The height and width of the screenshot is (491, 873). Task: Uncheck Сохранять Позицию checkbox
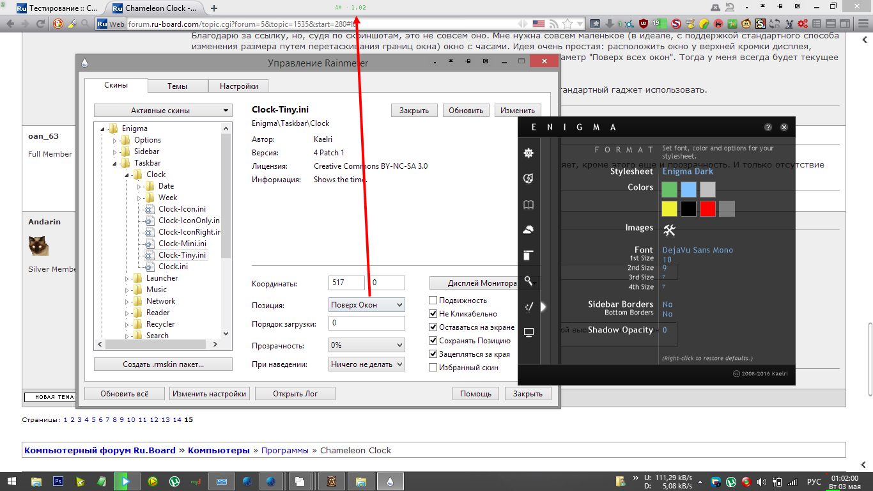click(433, 341)
